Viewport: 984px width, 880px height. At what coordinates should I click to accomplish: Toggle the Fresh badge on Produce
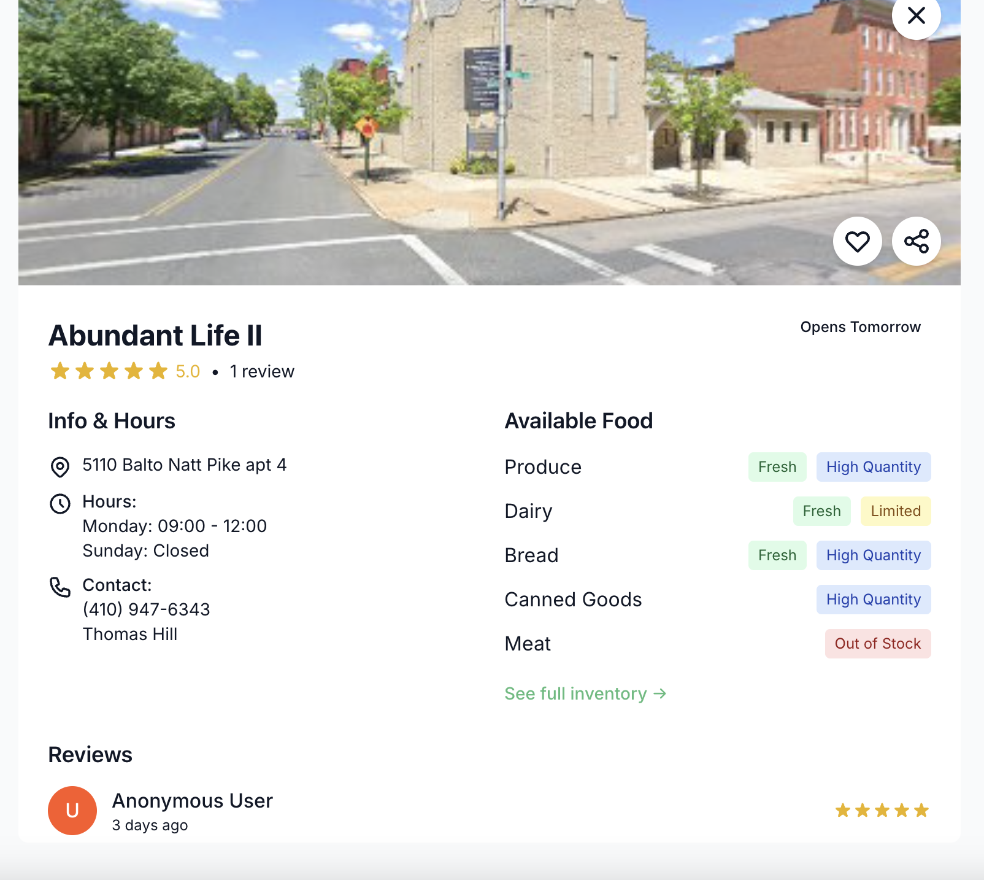pos(777,467)
